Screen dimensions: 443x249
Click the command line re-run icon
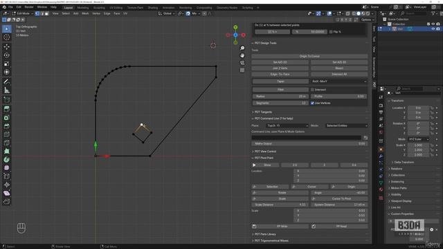coord(365,138)
